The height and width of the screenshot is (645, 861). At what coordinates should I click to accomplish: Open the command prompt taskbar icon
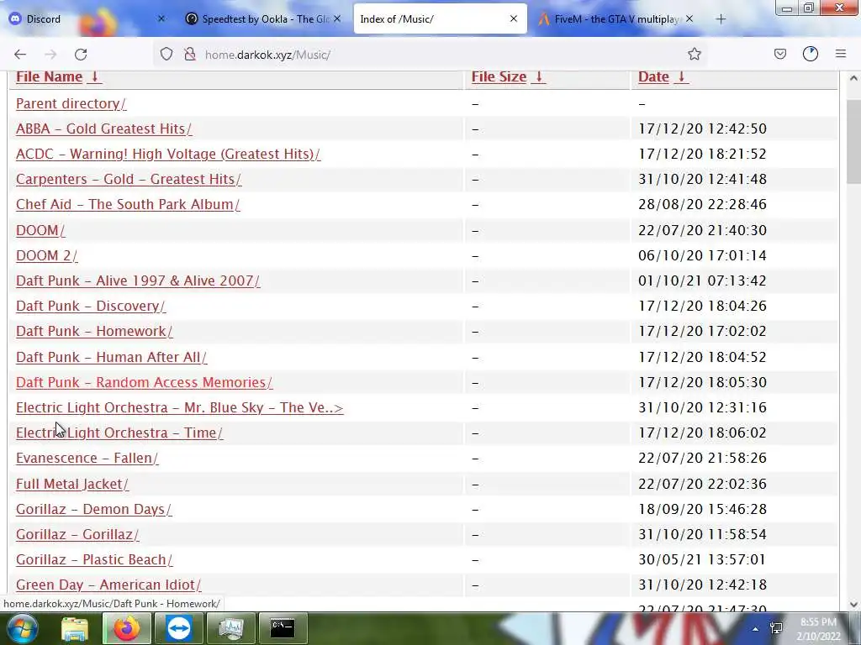tap(283, 628)
